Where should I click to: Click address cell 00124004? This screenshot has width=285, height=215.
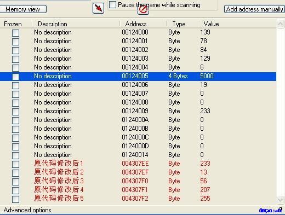click(x=135, y=67)
